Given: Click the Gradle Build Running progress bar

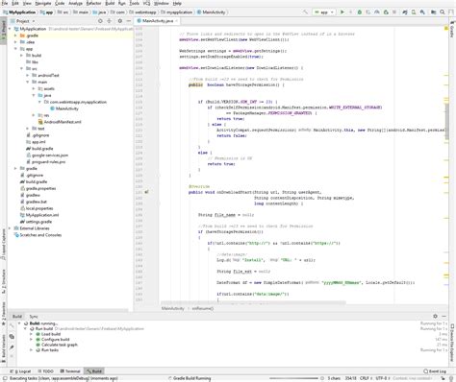Looking at the screenshot, I should [295, 378].
